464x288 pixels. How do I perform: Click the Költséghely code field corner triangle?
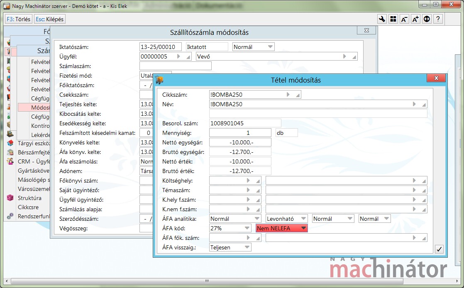pyautogui.click(x=258, y=181)
